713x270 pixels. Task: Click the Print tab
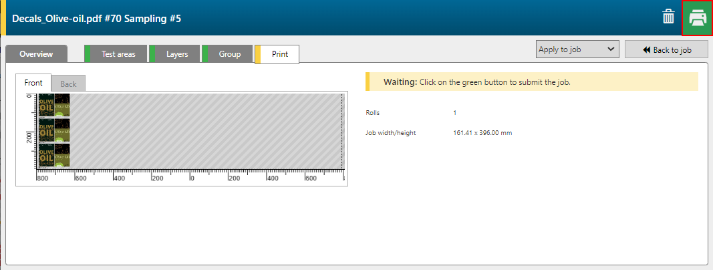(x=280, y=54)
